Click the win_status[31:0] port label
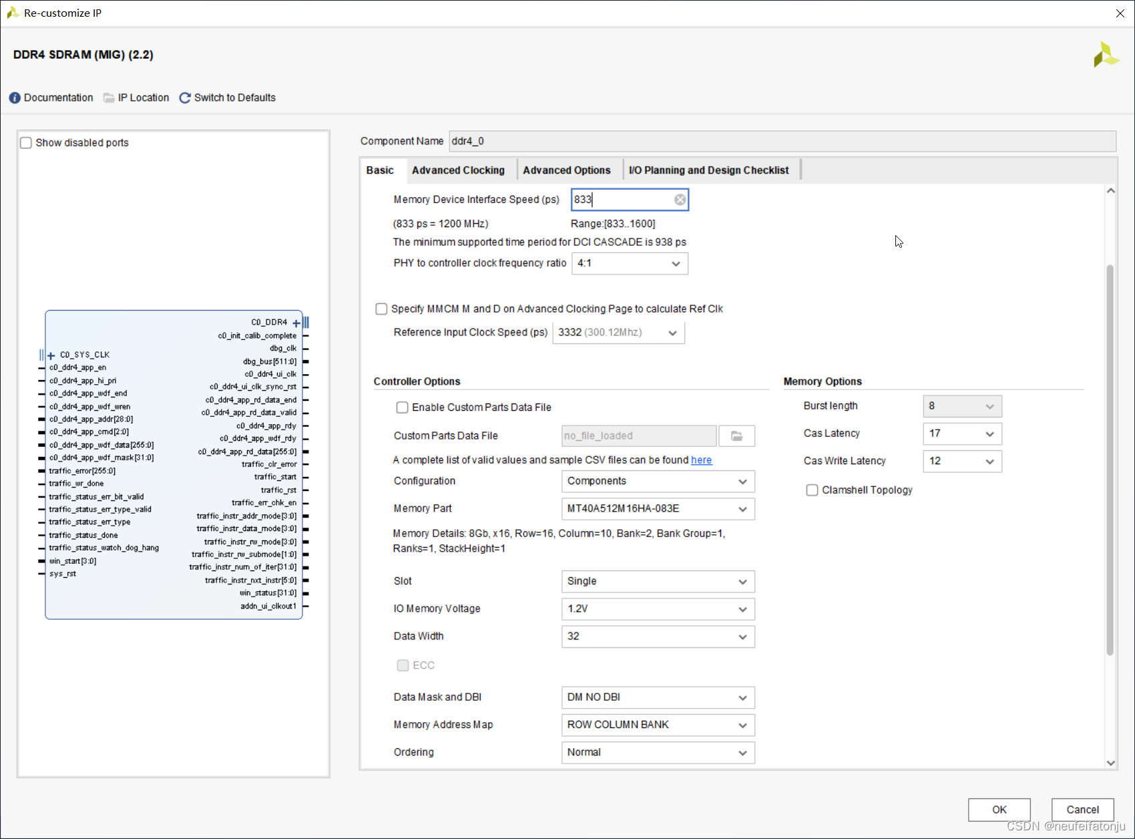 (268, 593)
